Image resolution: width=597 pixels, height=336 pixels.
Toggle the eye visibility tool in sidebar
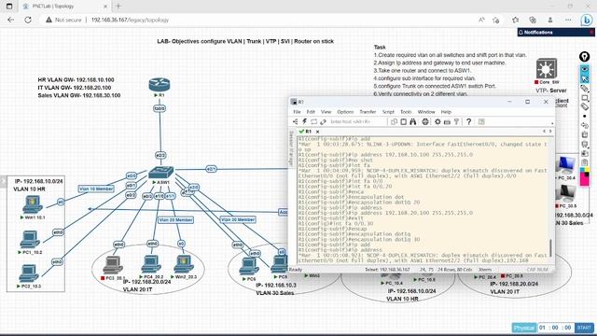[585, 69]
